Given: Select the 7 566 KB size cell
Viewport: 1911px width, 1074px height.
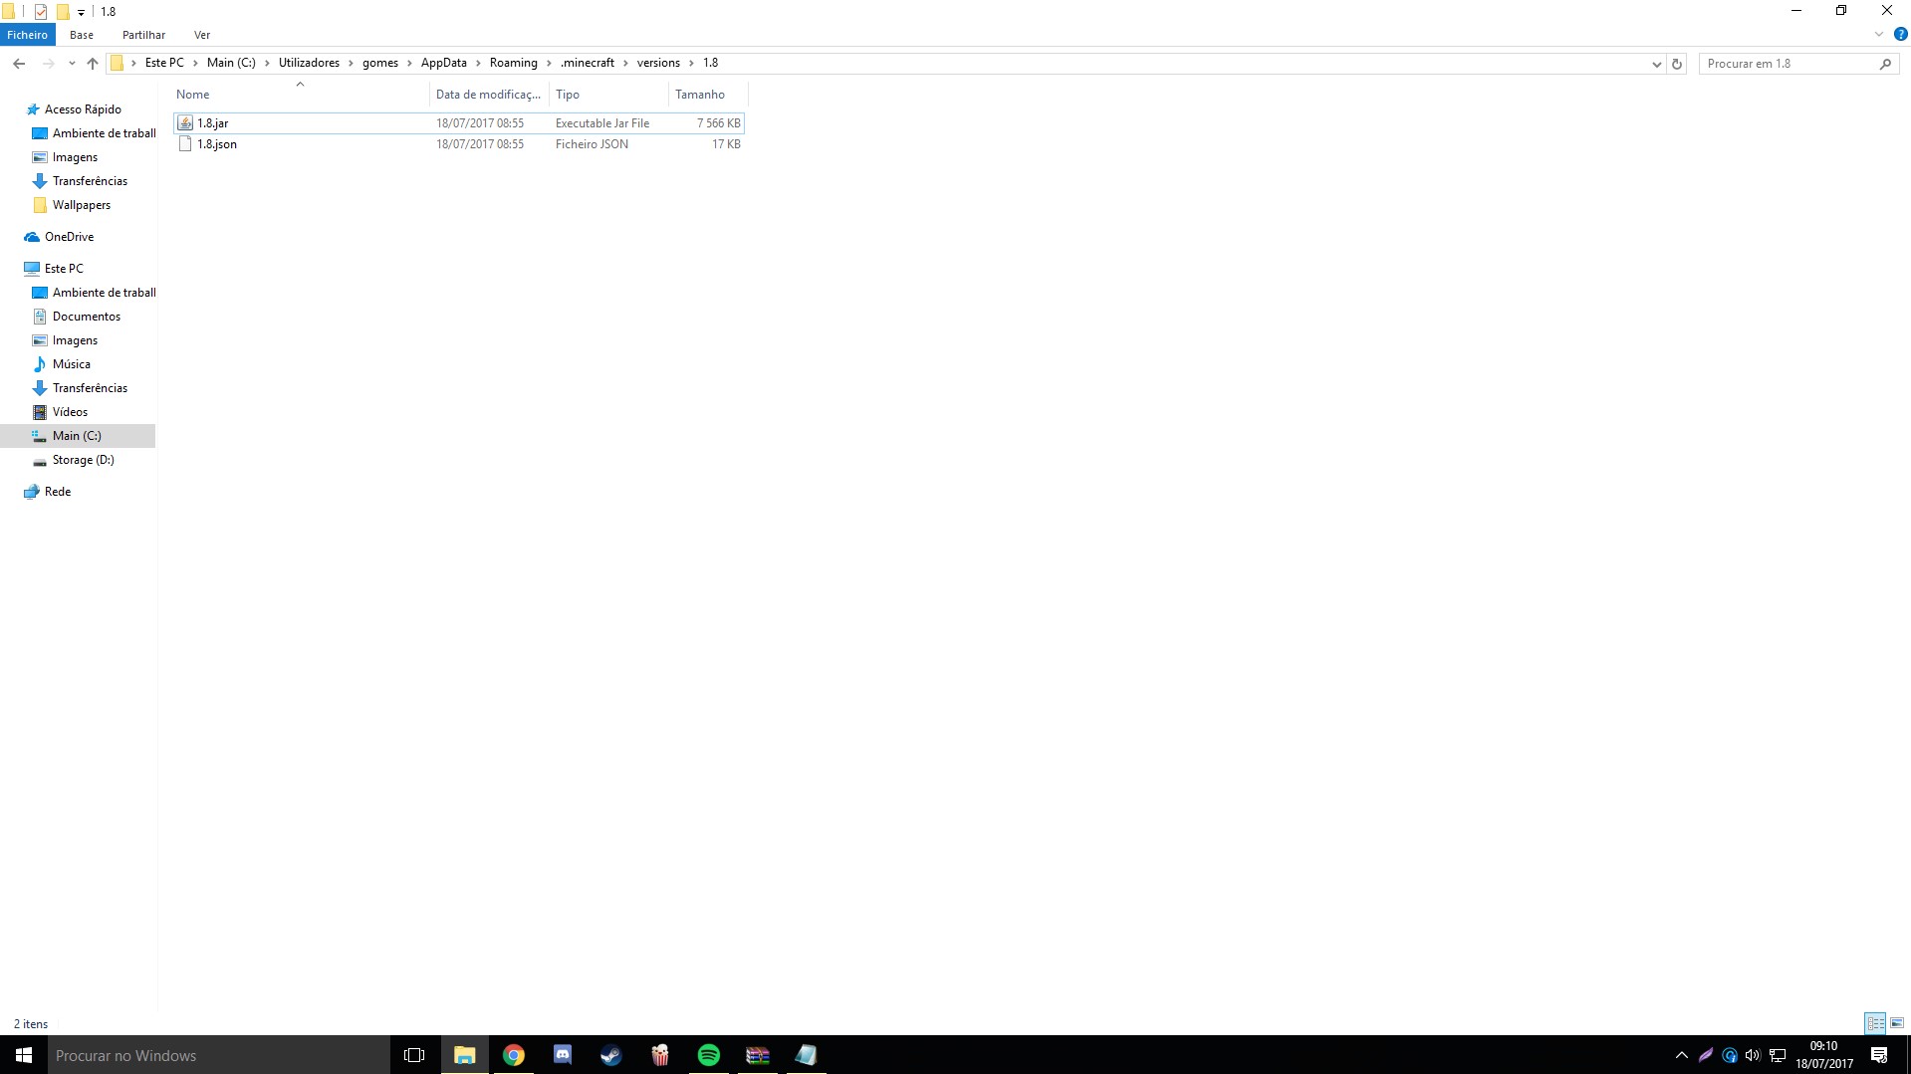Looking at the screenshot, I should coord(718,123).
